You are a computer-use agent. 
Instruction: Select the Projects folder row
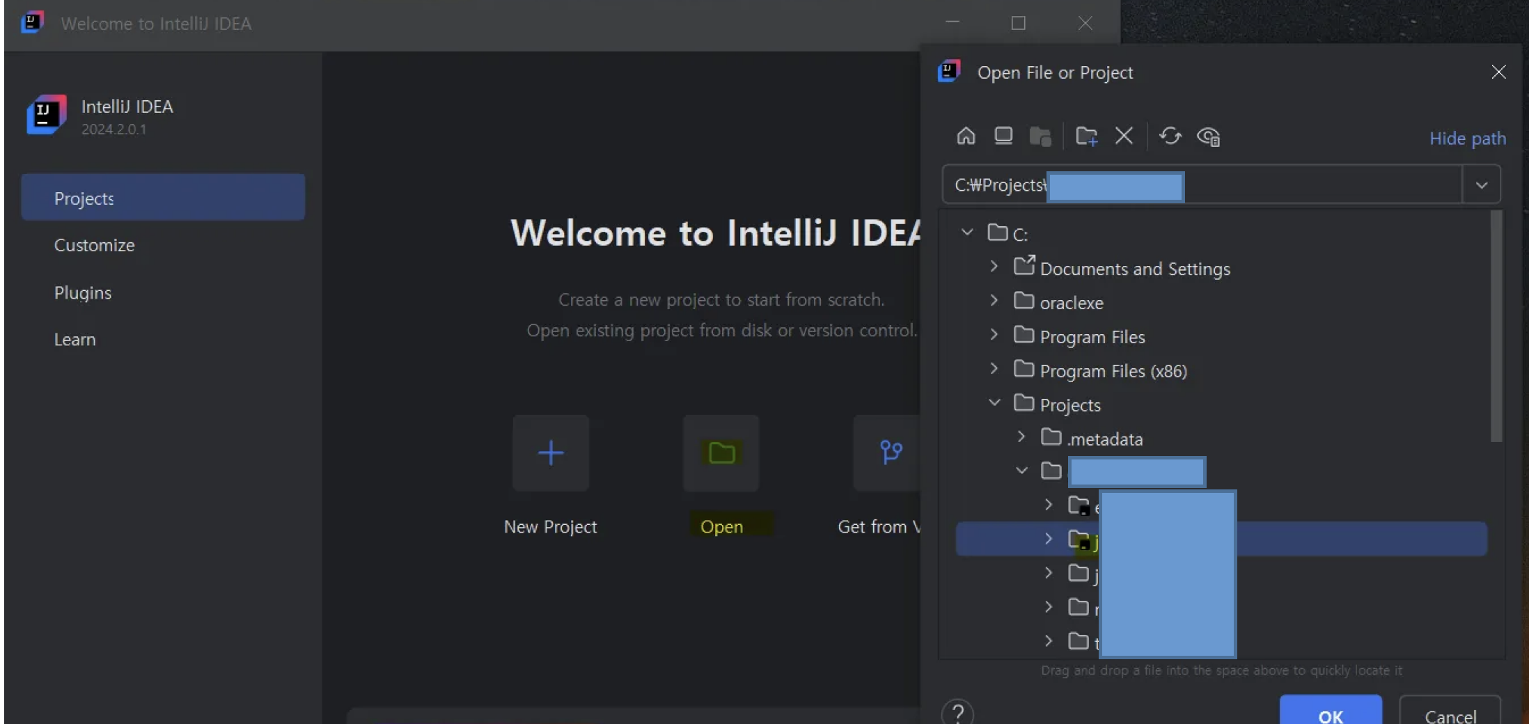pos(1222,404)
